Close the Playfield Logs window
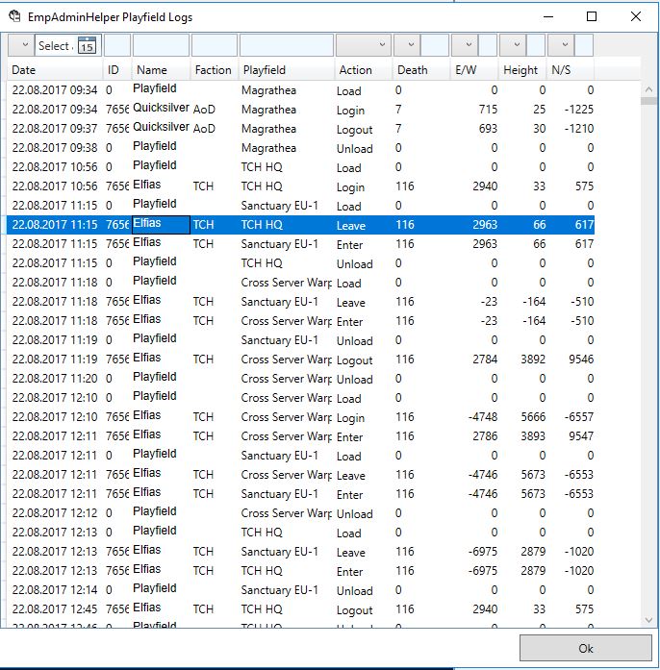660x670 pixels. [x=636, y=16]
